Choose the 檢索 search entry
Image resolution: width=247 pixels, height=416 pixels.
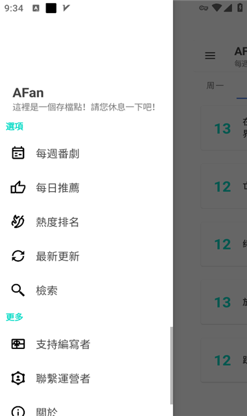pyautogui.click(x=86, y=291)
